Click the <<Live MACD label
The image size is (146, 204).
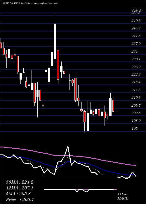click(123, 196)
